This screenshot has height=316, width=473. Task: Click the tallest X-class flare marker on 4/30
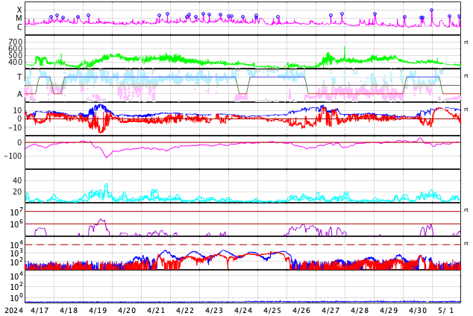tap(431, 10)
